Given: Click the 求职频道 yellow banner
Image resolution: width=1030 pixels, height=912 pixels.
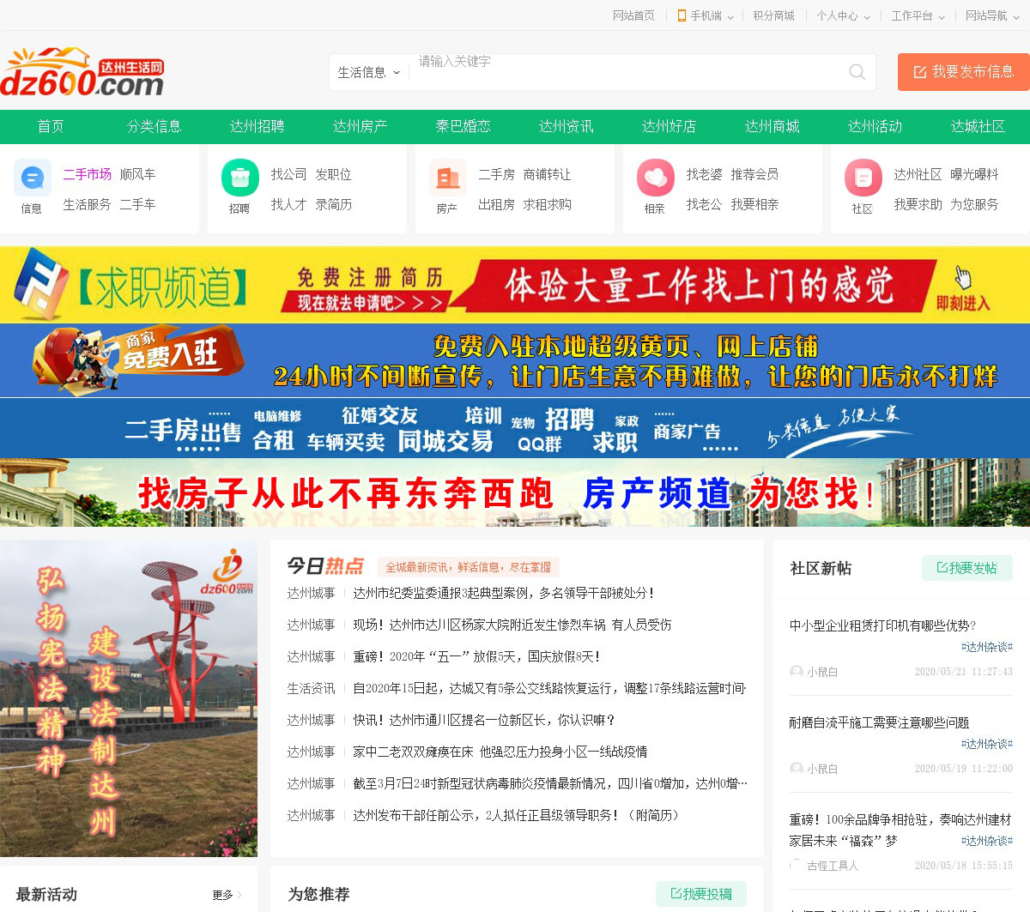Looking at the screenshot, I should tap(515, 285).
